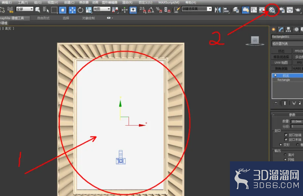Toggle the Percent Snap button
The image size is (303, 196).
point(159,10)
